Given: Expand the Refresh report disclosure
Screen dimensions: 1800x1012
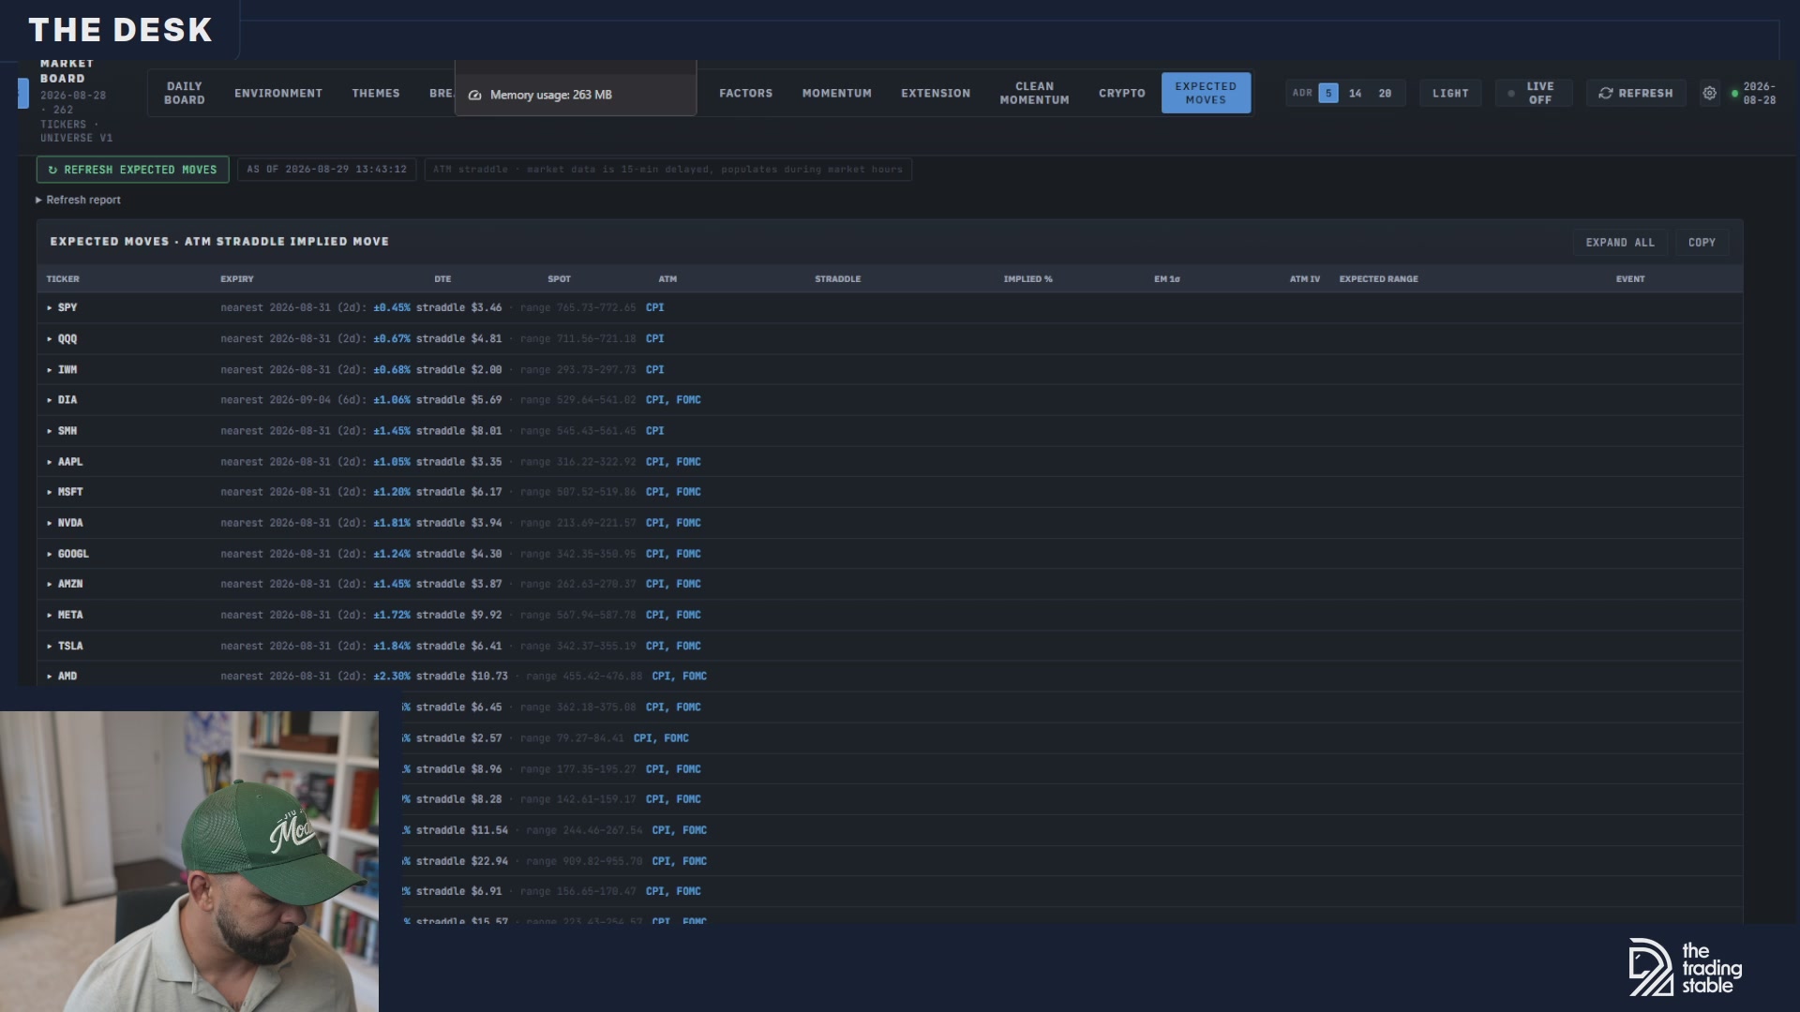Looking at the screenshot, I should pyautogui.click(x=79, y=200).
